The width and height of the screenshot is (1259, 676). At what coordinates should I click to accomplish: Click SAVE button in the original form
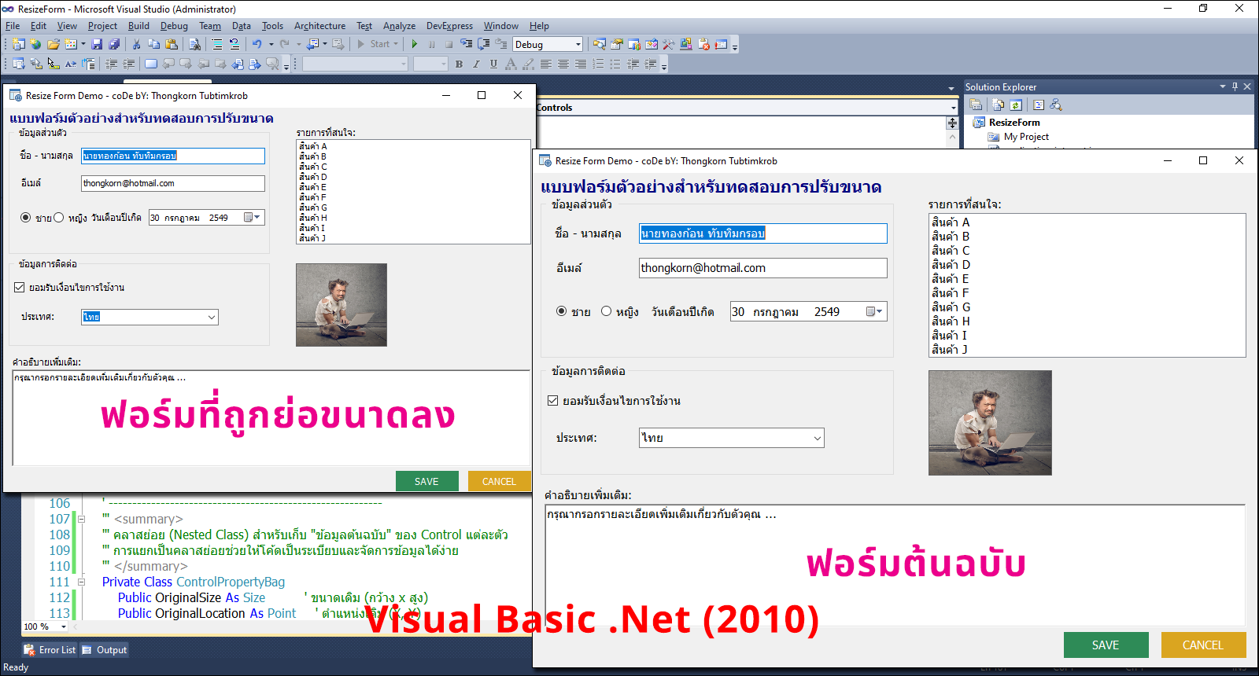click(1105, 645)
